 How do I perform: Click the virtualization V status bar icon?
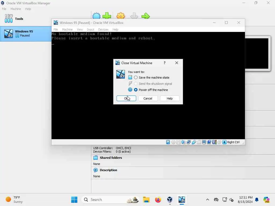pos(214,142)
